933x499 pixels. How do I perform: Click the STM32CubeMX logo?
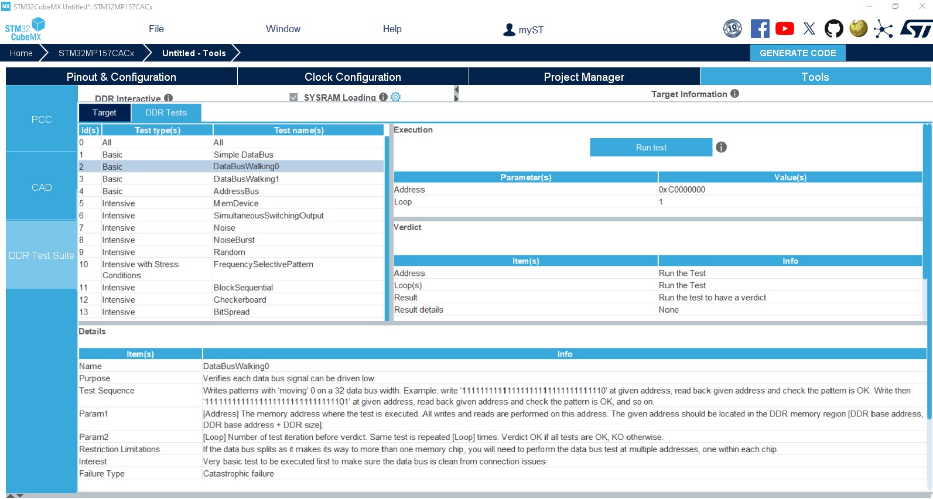(x=25, y=29)
